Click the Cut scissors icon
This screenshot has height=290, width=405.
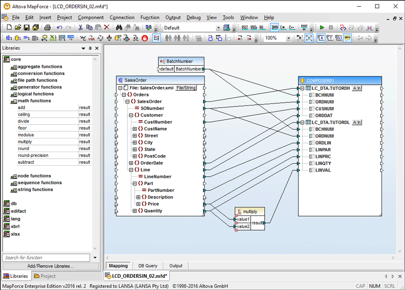pos(80,27)
